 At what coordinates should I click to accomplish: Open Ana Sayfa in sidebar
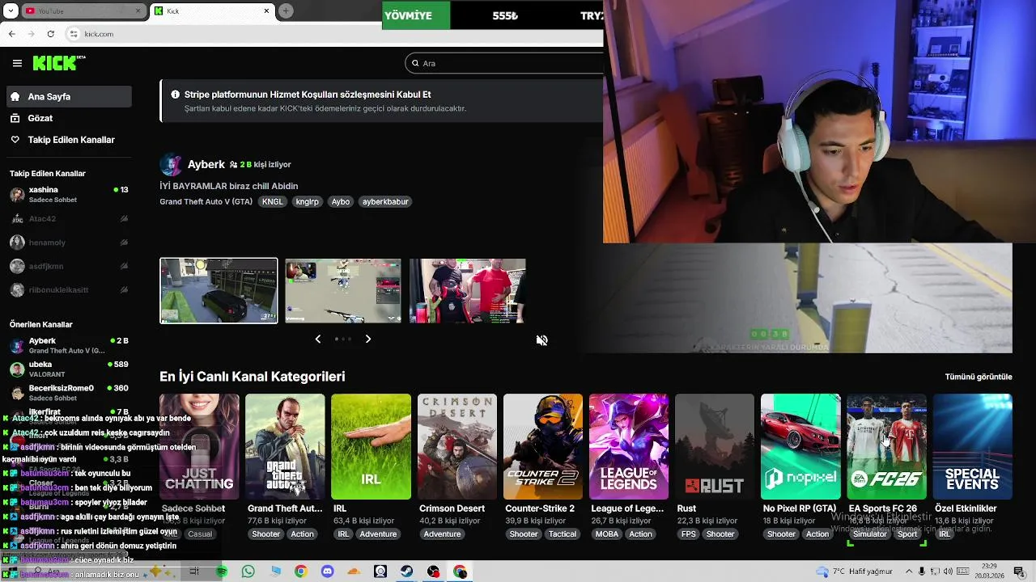coord(68,96)
